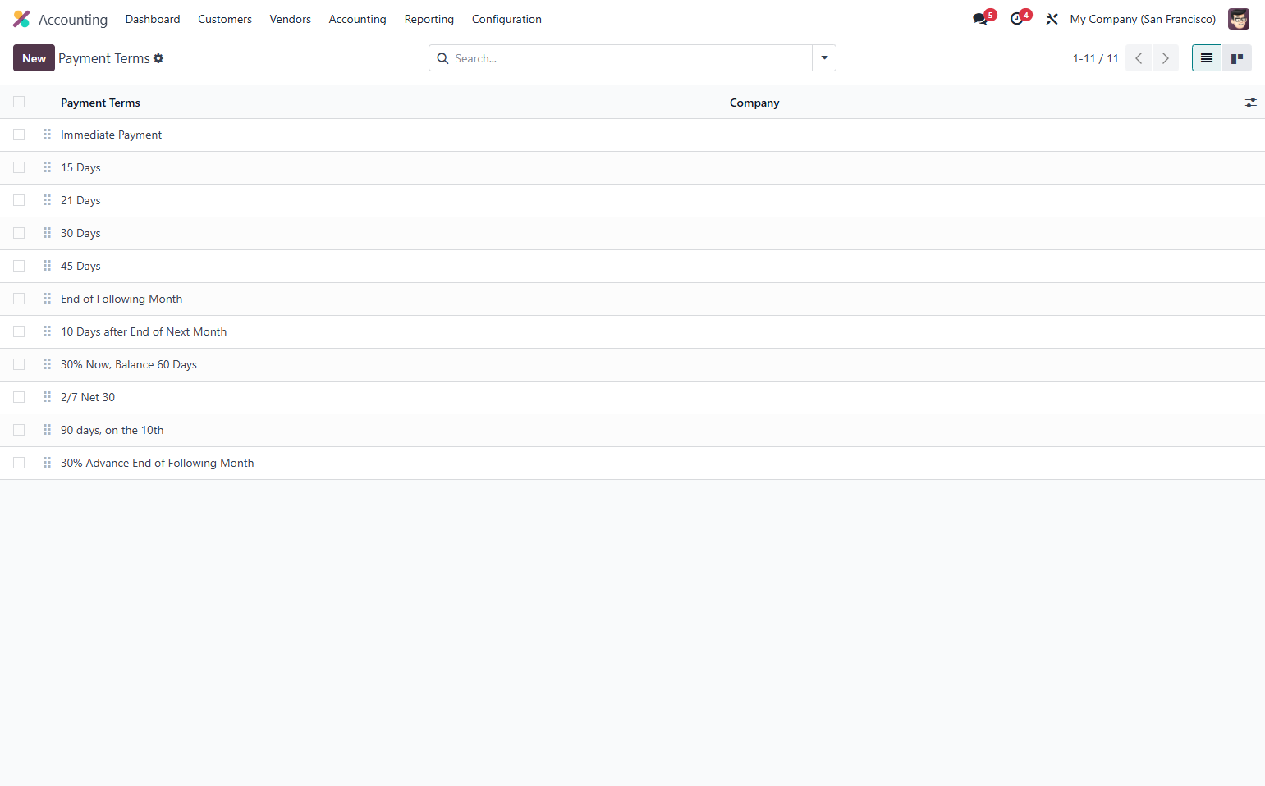Go to next page of records

1166,58
